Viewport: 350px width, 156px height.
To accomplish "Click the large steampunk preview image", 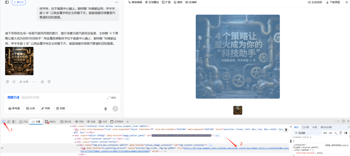I will coord(238,57).
